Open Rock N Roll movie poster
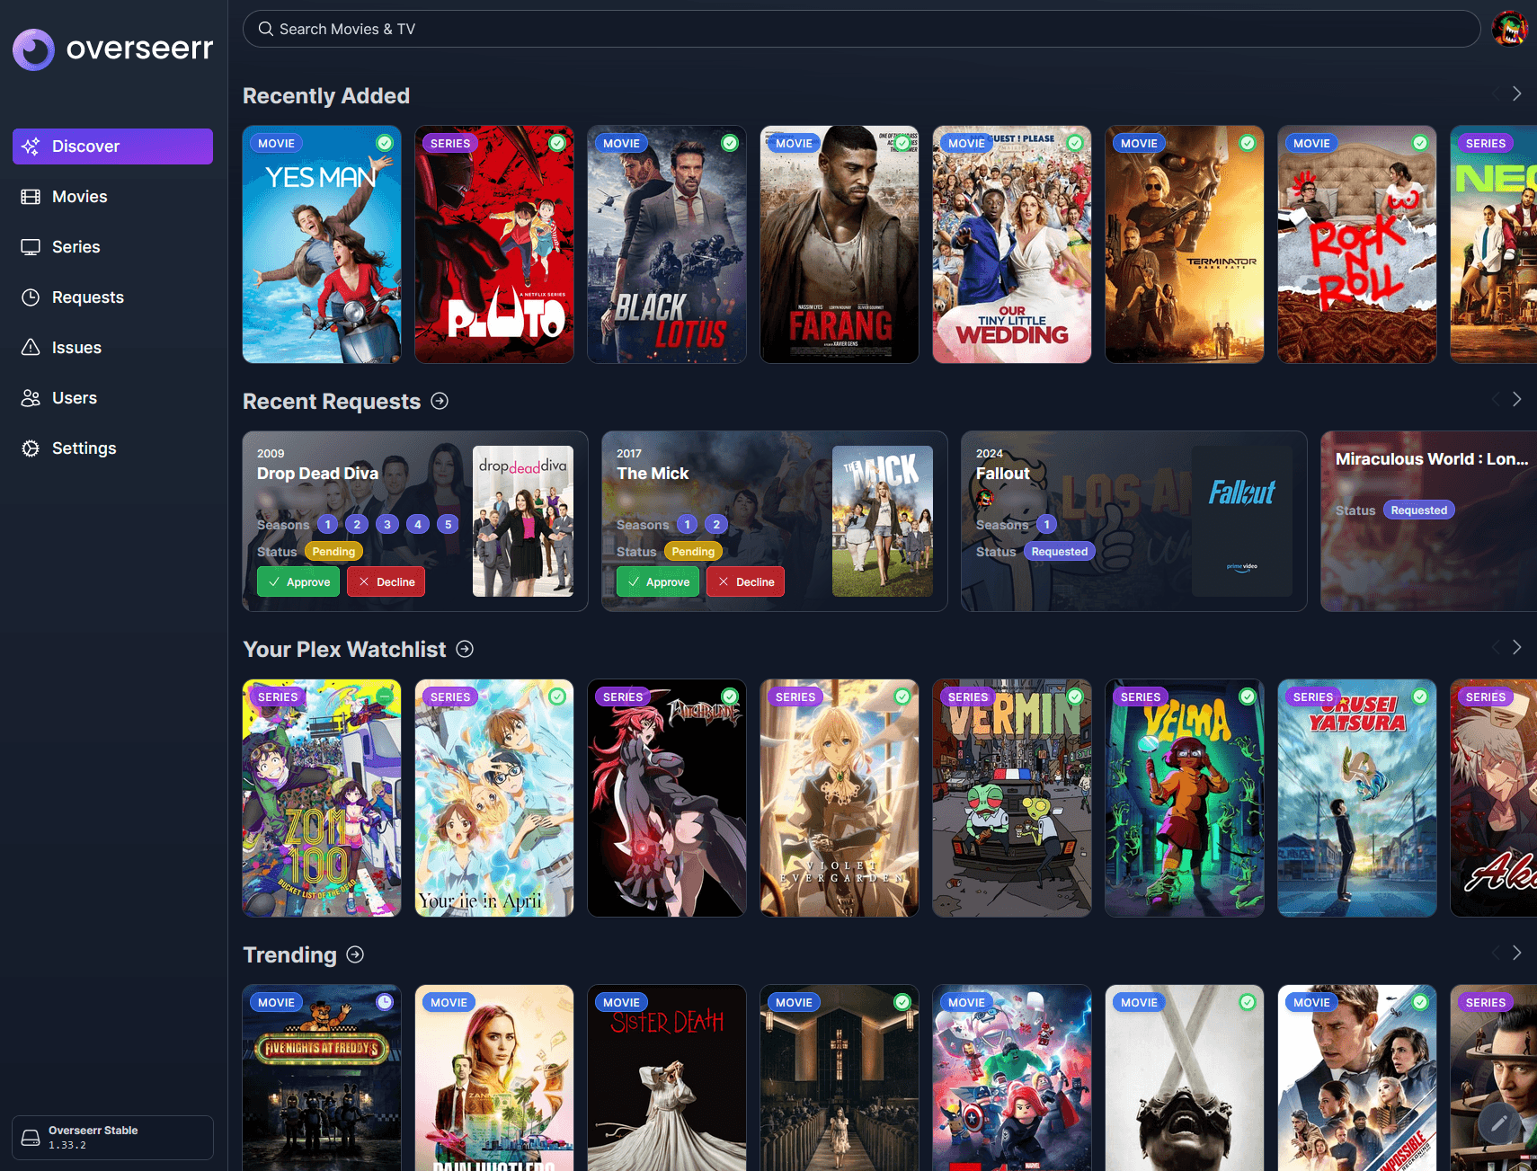Image resolution: width=1537 pixels, height=1171 pixels. point(1357,244)
